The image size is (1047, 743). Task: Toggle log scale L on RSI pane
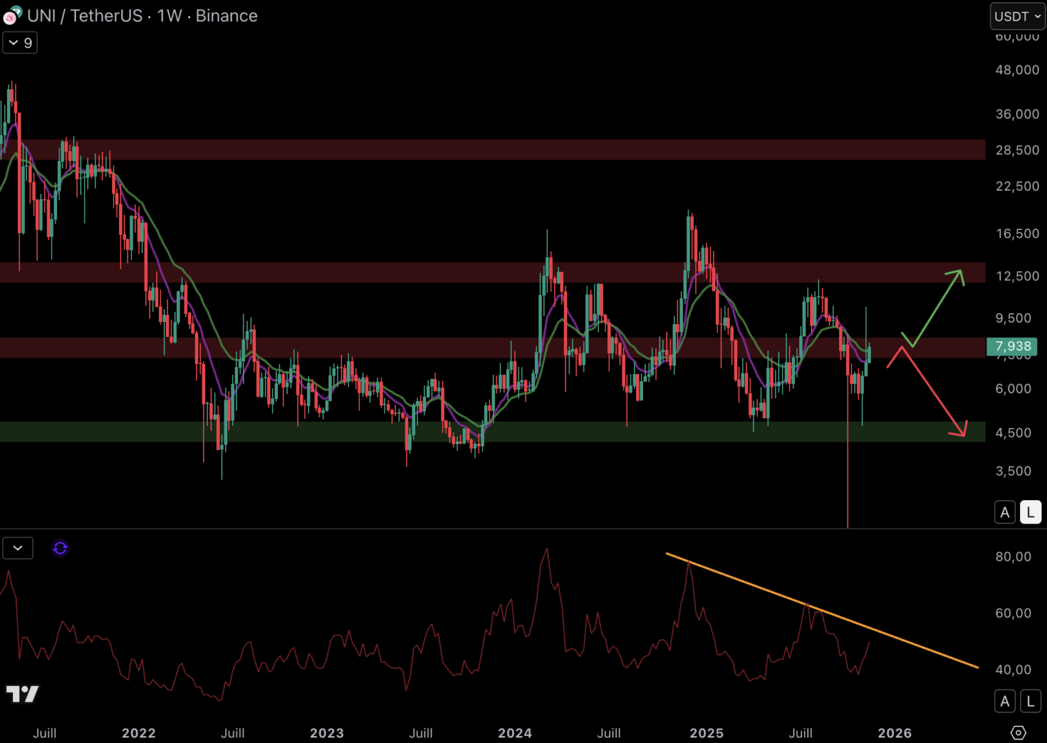tap(1030, 701)
